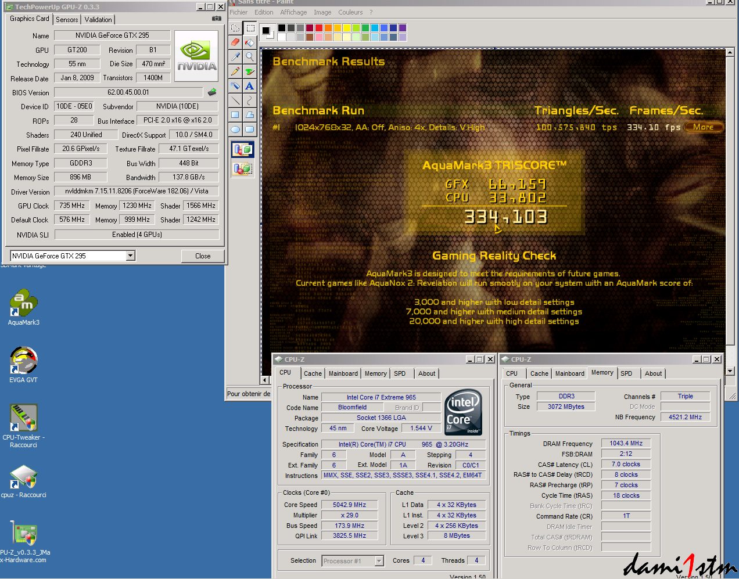Click the NVIDIA SLI field 'Enabled (4 GPUs)'
Screen dimensions: 739x579
coord(137,235)
